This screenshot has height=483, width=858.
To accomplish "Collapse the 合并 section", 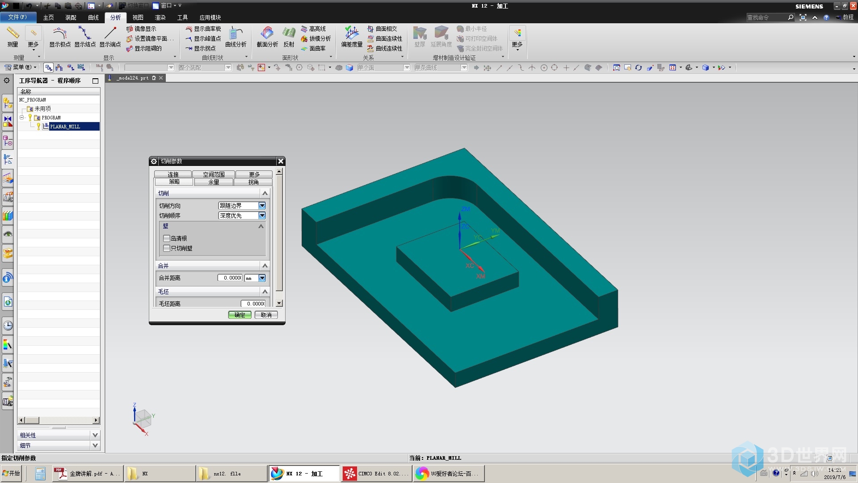I will click(x=265, y=266).
